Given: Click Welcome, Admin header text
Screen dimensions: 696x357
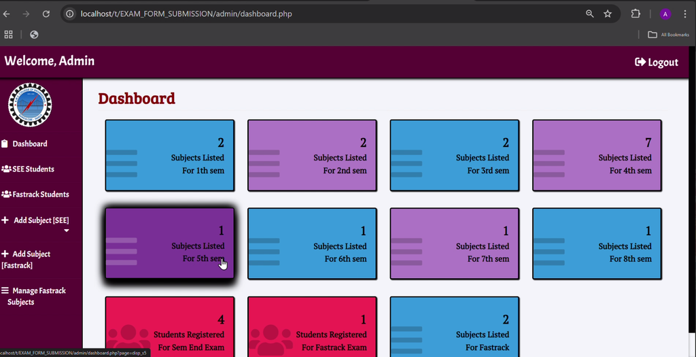Looking at the screenshot, I should (x=49, y=61).
